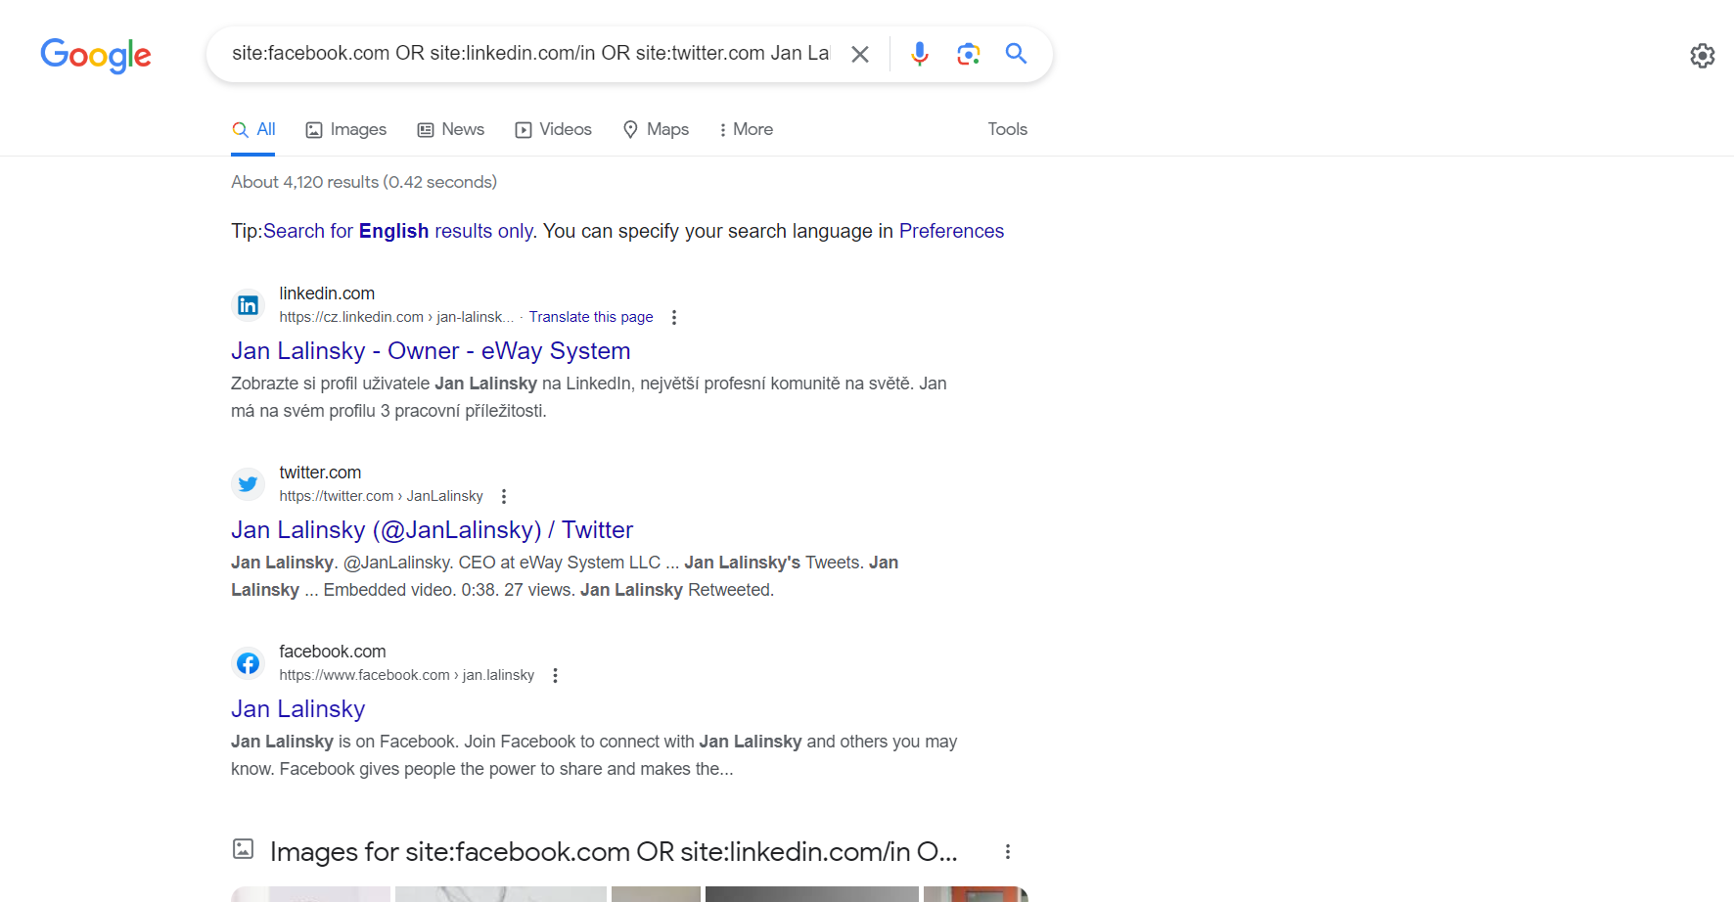Click the Google logo

pyautogui.click(x=96, y=55)
